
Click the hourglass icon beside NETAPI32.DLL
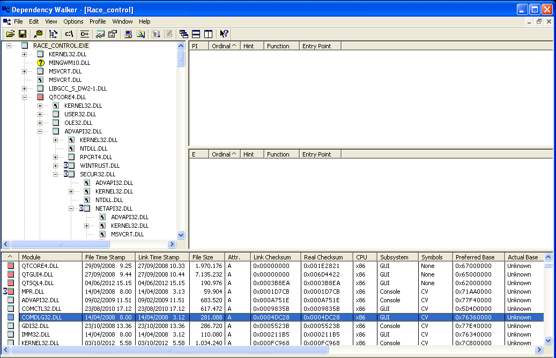click(81, 208)
